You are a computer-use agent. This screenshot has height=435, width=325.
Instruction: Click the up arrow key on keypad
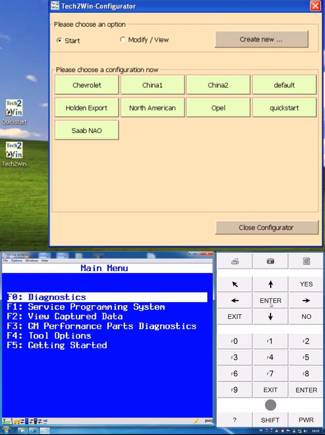coord(270,284)
